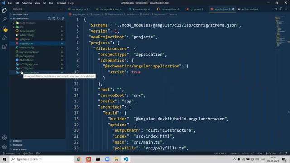Open Zoom app from the taskbar

coord(107,159)
